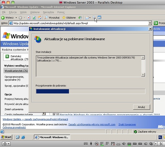Image resolution: width=165 pixels, height=147 pixels.
Task: Click status list scroll down arrow
Action: tap(143, 75)
